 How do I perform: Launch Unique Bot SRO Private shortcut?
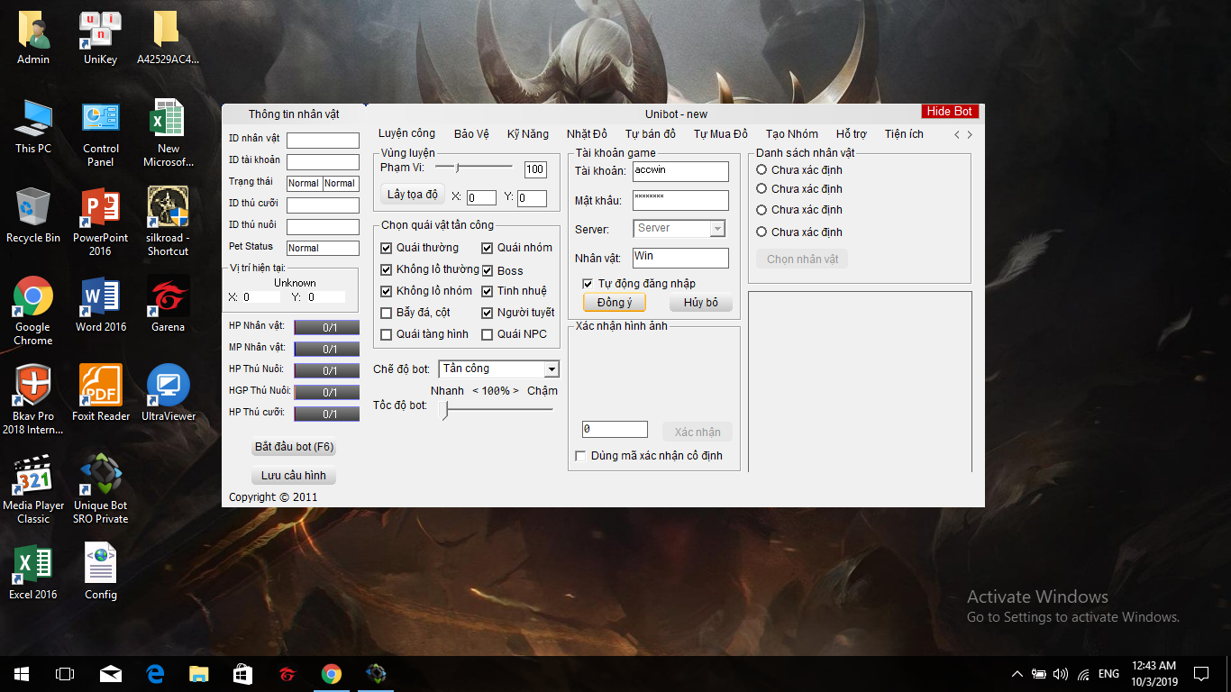tap(100, 490)
